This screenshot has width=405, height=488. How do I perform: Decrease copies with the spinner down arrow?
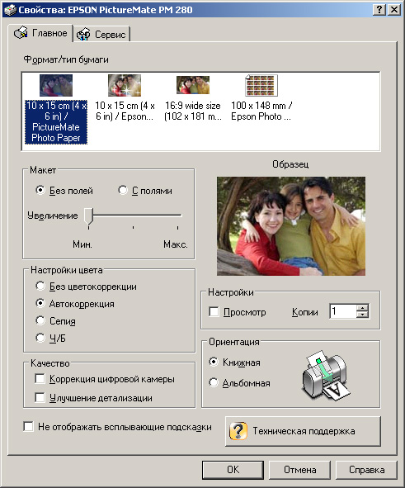click(x=362, y=315)
